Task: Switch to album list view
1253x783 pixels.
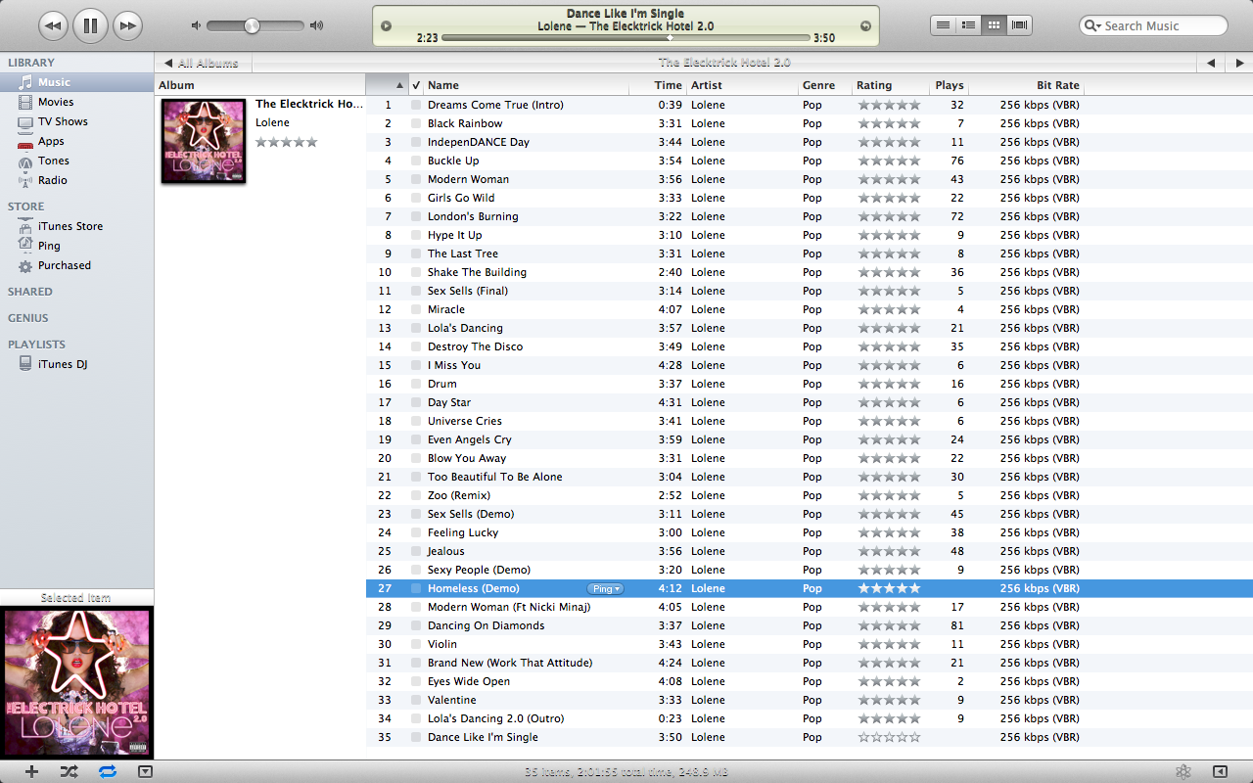Action: 968,25
